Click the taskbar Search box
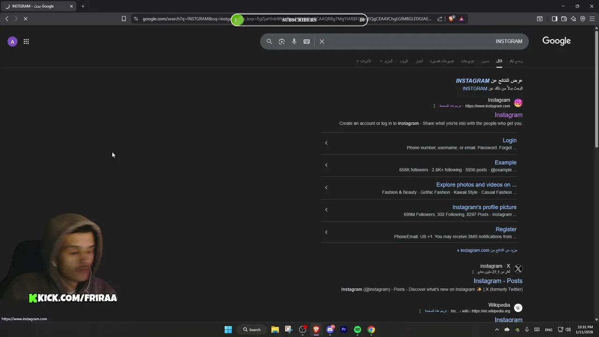This screenshot has width=599, height=337. (252, 330)
